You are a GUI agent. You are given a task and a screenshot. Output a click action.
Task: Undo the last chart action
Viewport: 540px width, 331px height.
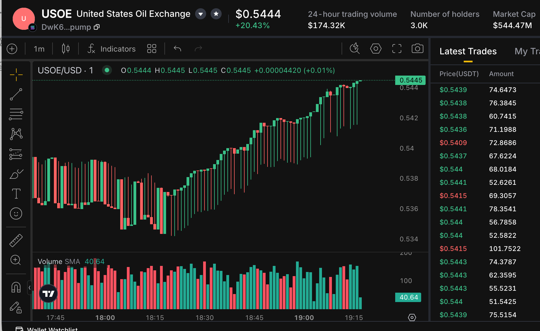[x=177, y=49]
